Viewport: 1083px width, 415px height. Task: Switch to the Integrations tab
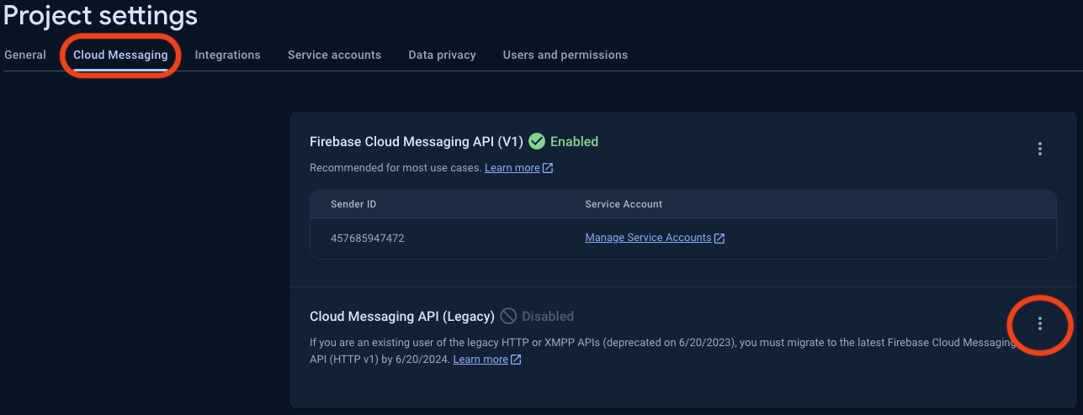(x=227, y=55)
